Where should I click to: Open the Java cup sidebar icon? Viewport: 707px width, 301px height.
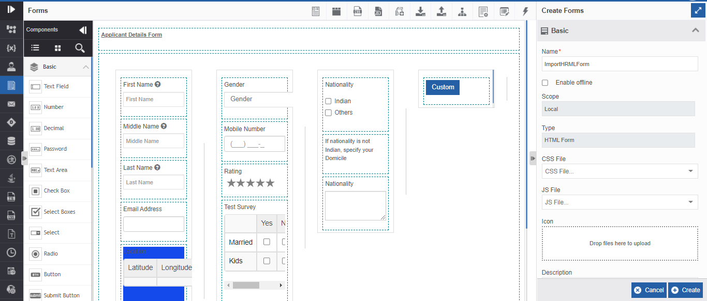[11, 178]
